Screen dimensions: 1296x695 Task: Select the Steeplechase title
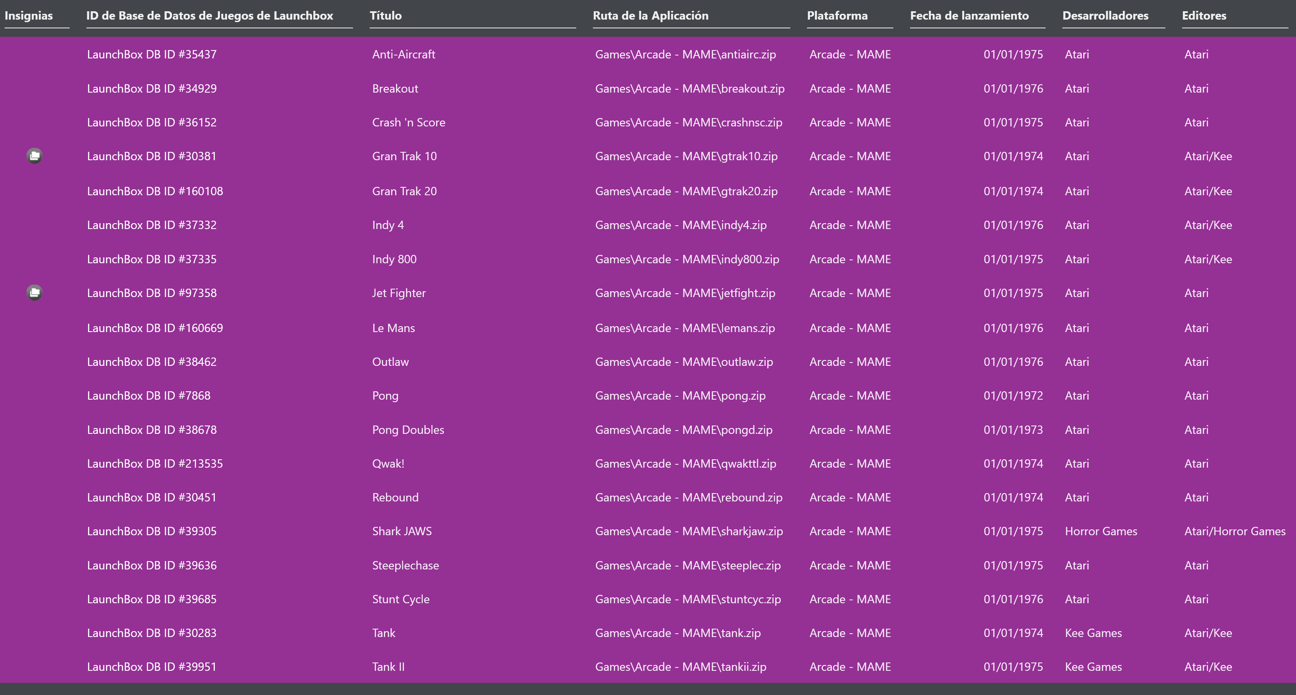tap(406, 565)
